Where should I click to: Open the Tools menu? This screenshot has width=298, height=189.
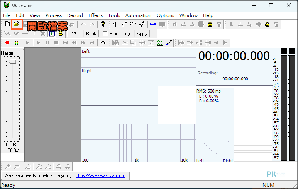(114, 15)
